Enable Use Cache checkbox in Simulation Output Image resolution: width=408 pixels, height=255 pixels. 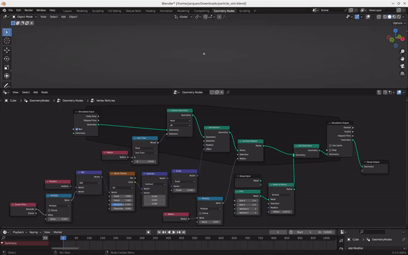coord(330,146)
